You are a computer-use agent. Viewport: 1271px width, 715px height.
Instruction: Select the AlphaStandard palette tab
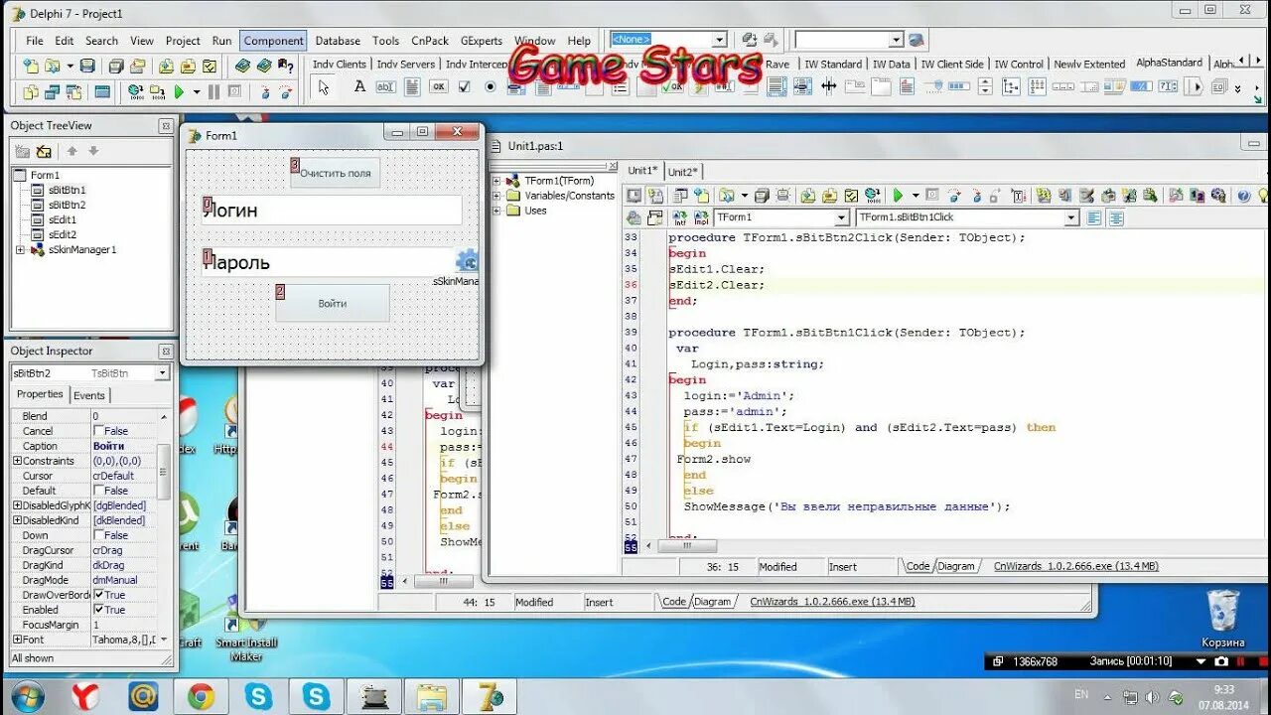[1169, 63]
